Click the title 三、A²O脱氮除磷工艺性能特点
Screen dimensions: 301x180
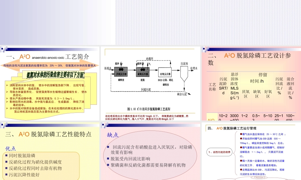pyautogui.click(x=48, y=134)
